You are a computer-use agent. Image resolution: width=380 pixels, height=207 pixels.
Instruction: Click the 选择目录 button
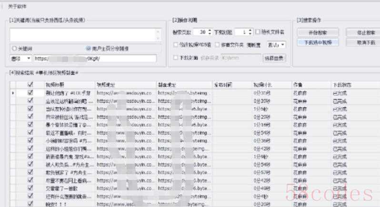coord(274,58)
